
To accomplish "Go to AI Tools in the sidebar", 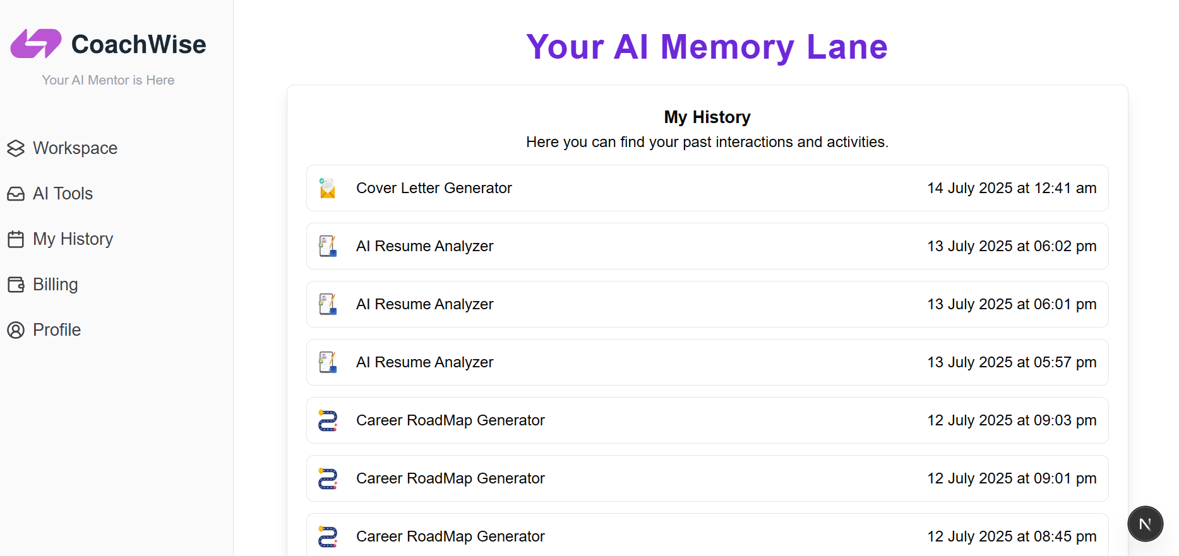I will 63,194.
